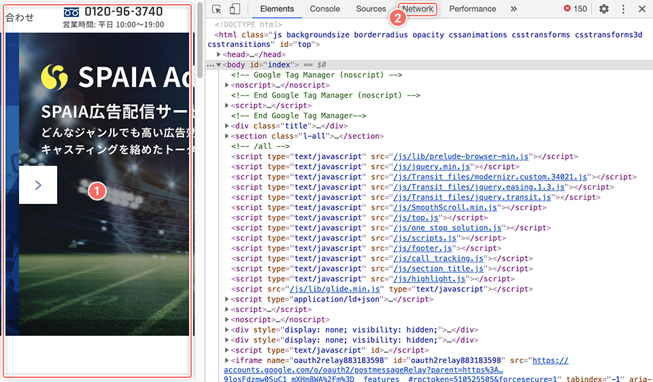Viewport: 653px width, 382px height.
Task: Switch to the Elements tab
Action: pos(277,9)
